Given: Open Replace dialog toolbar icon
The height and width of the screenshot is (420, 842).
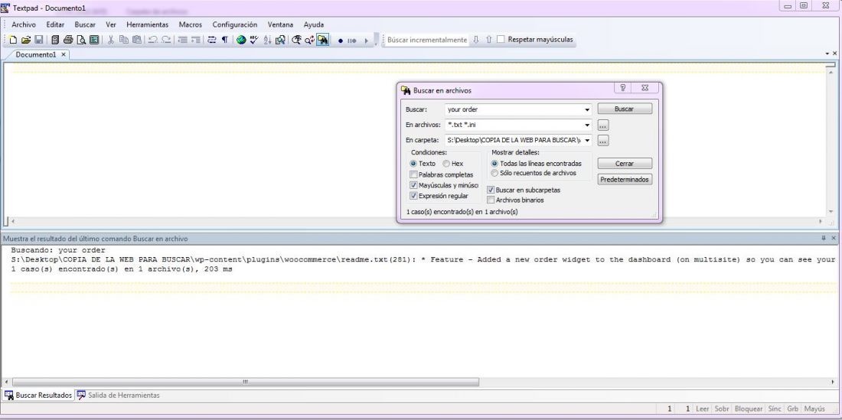Looking at the screenshot, I should click(309, 40).
